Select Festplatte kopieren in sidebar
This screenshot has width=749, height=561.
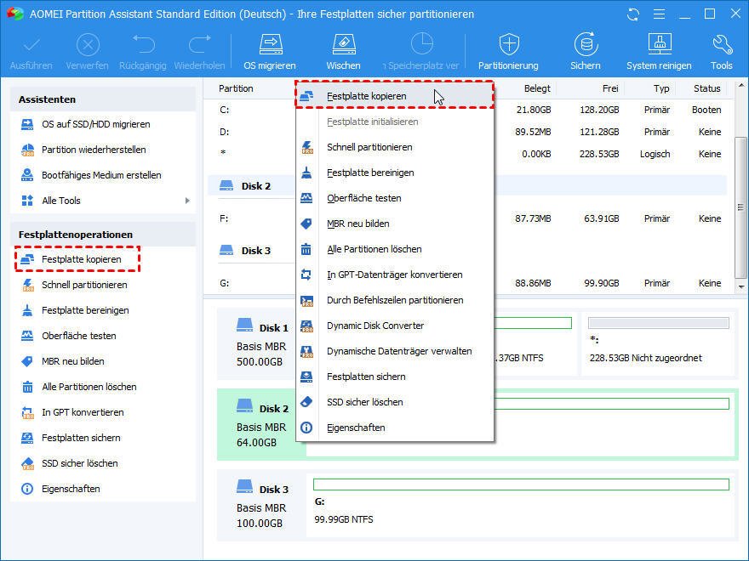pos(77,259)
